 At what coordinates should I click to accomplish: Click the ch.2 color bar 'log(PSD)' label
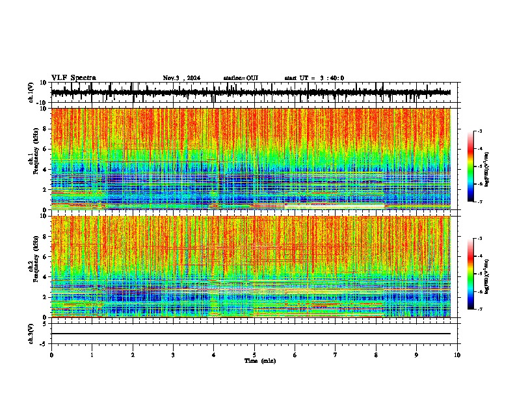[487, 277]
